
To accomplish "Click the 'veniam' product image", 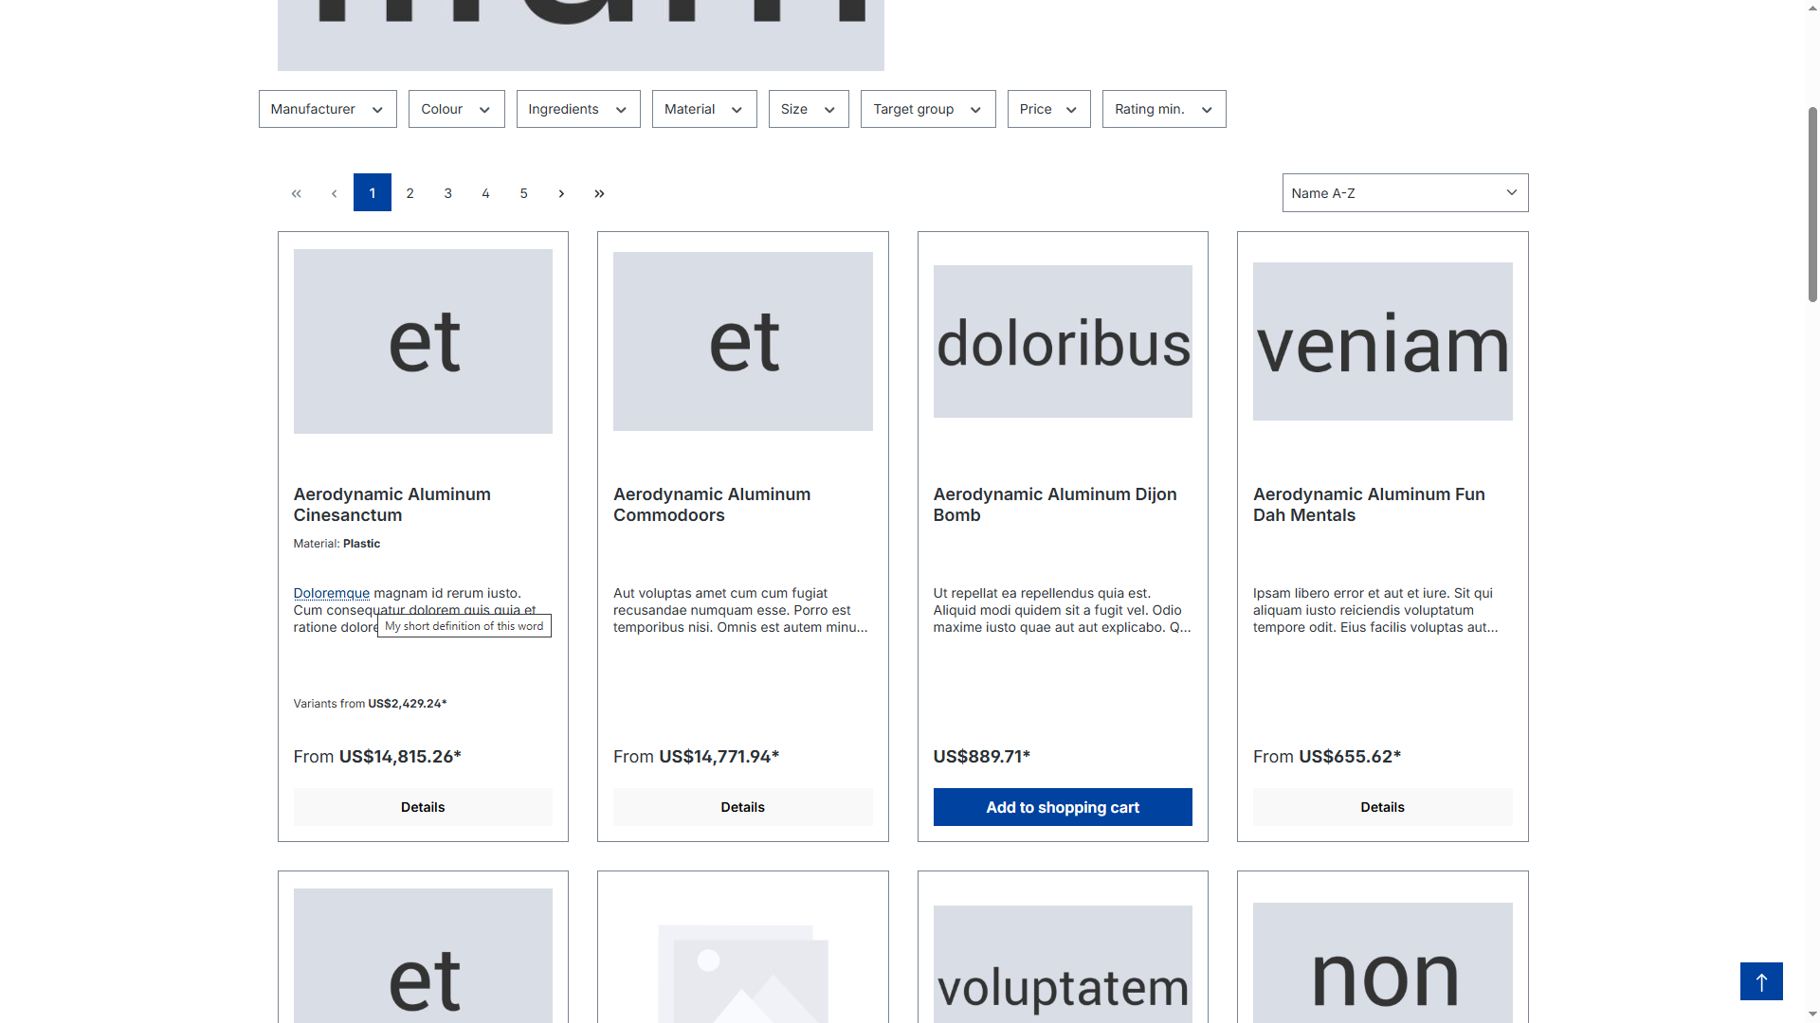I will click(x=1382, y=342).
